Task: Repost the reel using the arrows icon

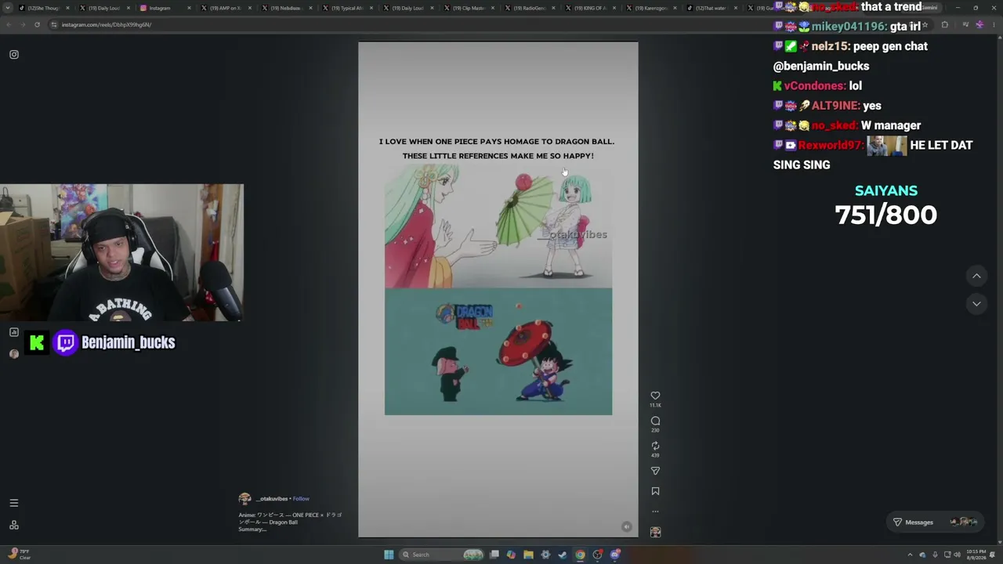Action: point(655,446)
